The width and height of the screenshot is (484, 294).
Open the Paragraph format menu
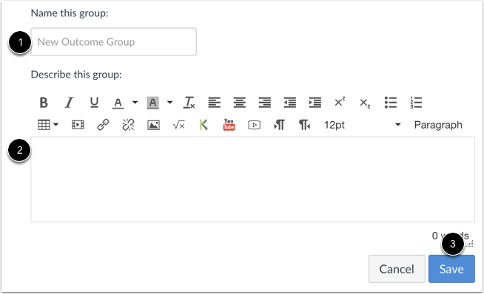click(x=438, y=125)
